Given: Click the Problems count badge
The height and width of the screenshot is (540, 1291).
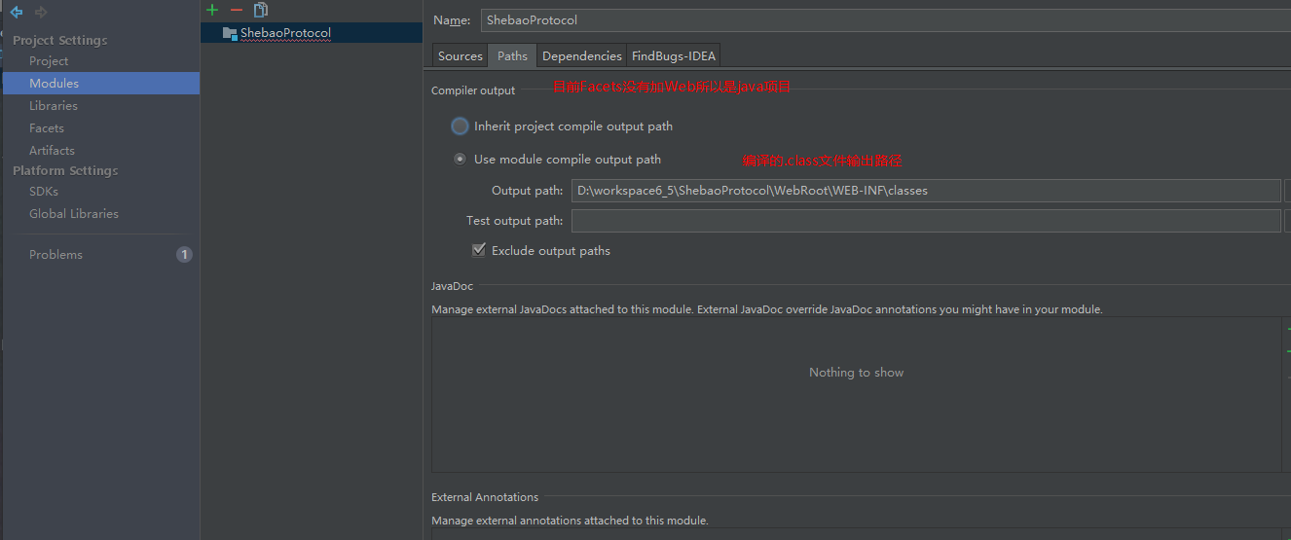Looking at the screenshot, I should point(184,255).
